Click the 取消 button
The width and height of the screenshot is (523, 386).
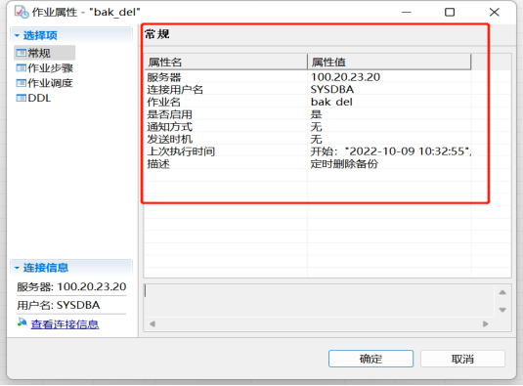tap(462, 359)
